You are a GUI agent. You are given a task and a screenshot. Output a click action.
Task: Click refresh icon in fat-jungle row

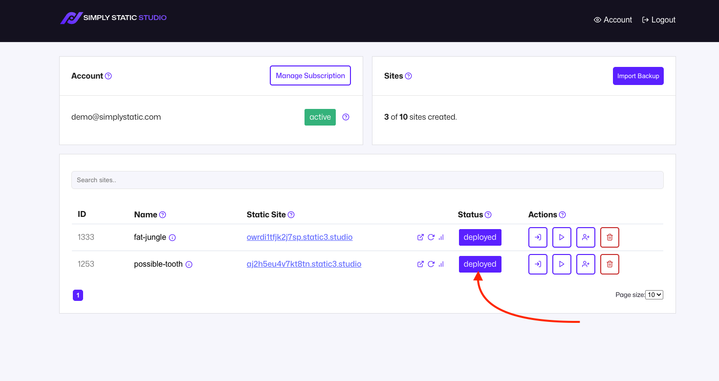(431, 237)
